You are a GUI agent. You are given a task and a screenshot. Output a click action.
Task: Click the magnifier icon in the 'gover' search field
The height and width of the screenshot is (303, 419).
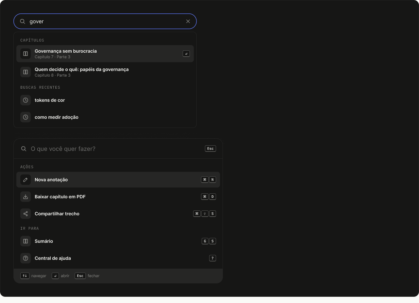coord(23,21)
